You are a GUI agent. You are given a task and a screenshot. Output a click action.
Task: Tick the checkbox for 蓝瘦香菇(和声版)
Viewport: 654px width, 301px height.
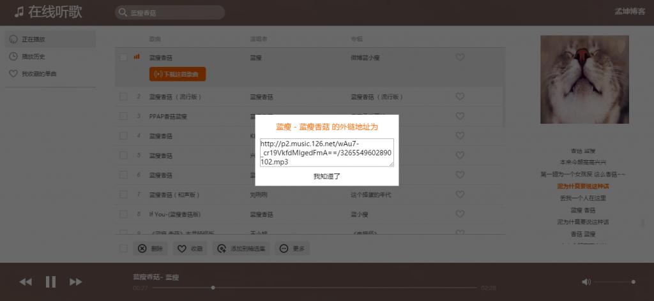click(123, 195)
